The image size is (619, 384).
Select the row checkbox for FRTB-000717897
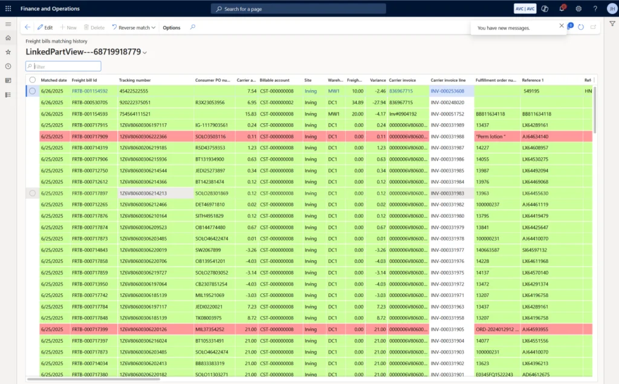point(33,192)
